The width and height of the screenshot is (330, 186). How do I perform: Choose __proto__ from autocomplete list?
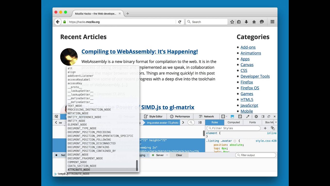coord(101,87)
